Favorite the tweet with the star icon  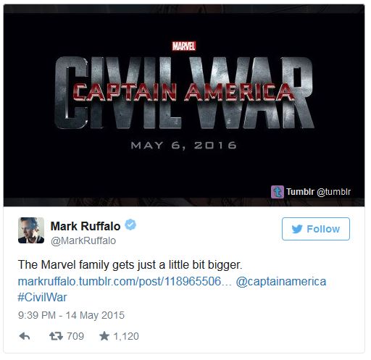point(104,336)
